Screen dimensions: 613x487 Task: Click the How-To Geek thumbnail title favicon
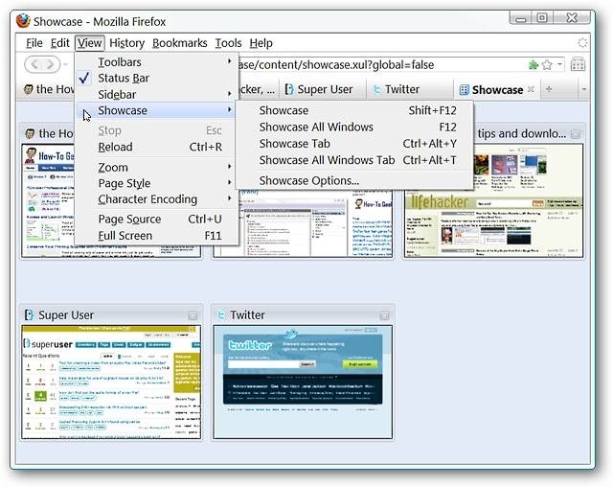point(30,134)
